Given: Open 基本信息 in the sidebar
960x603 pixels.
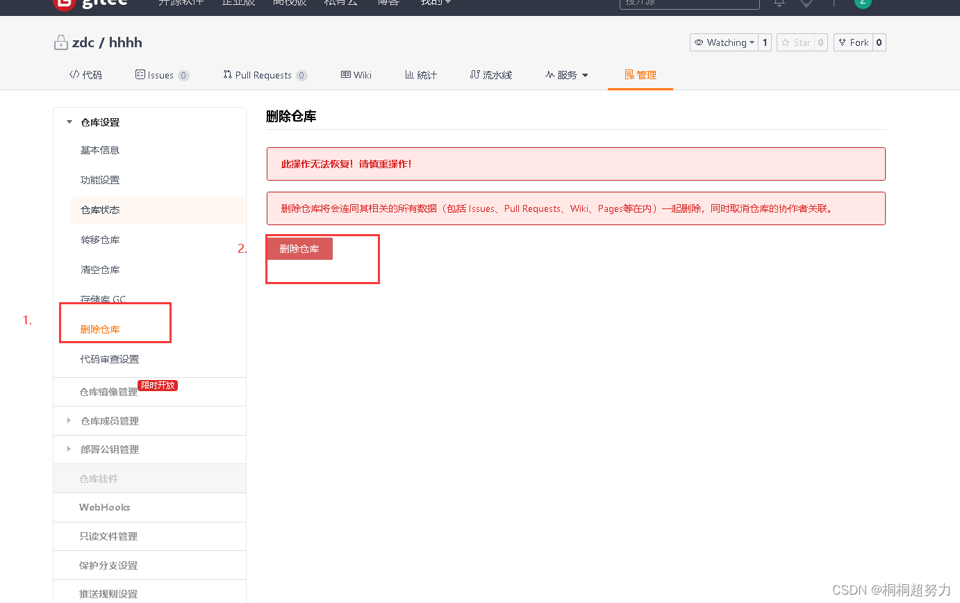Looking at the screenshot, I should click(x=100, y=150).
